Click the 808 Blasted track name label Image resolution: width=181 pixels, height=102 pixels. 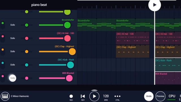(x=68, y=73)
